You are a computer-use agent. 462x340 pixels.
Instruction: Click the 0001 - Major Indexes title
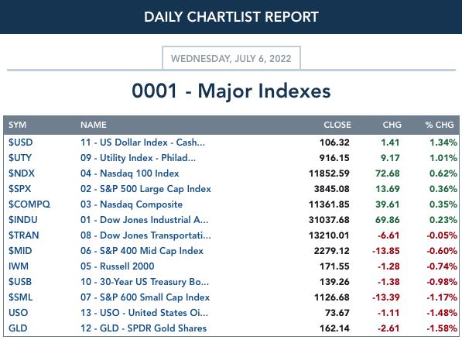coord(231,91)
